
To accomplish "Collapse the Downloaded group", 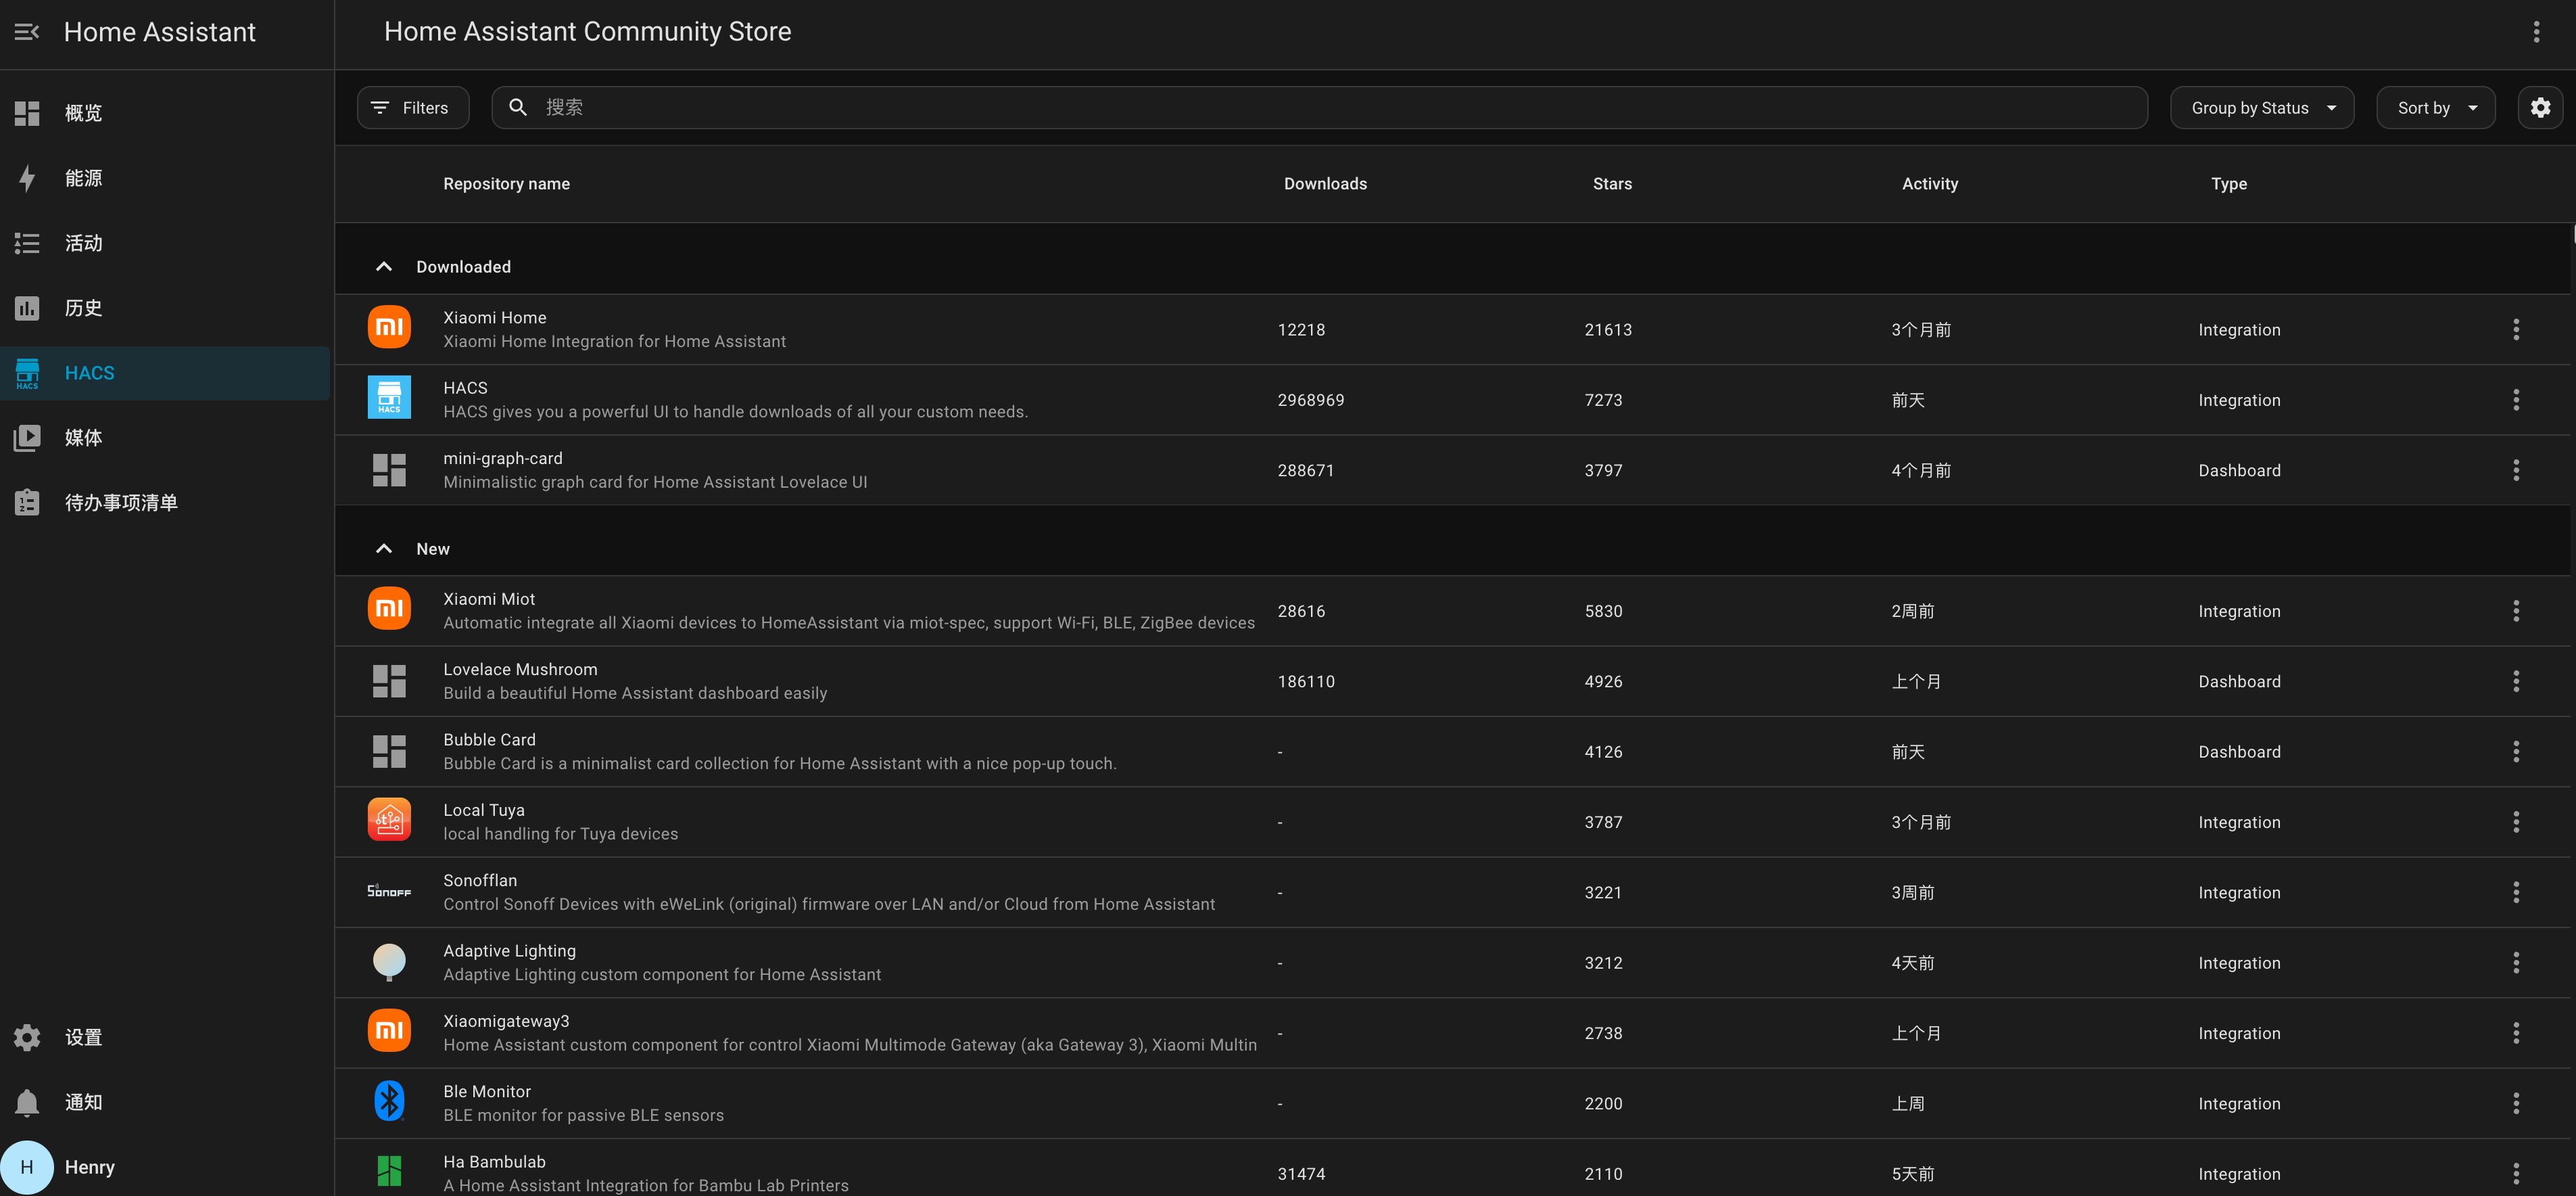I will point(384,267).
